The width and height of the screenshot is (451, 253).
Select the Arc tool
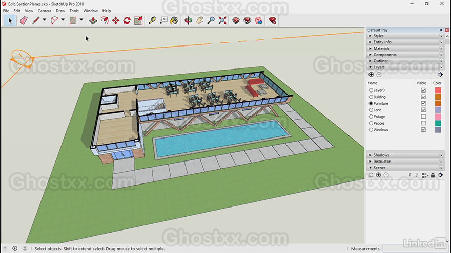[54, 20]
